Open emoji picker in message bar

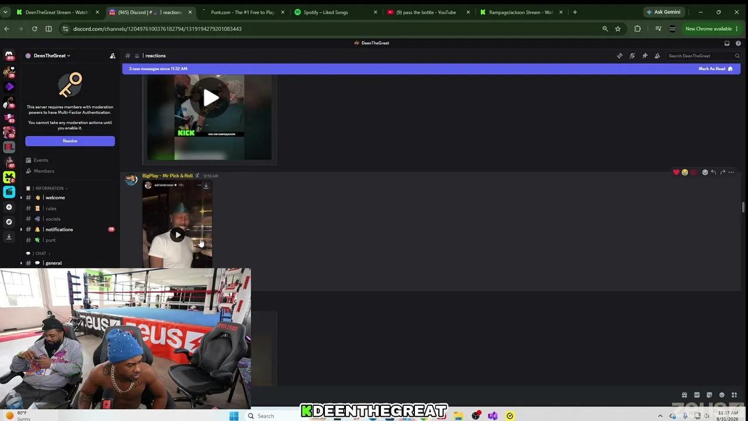722,395
